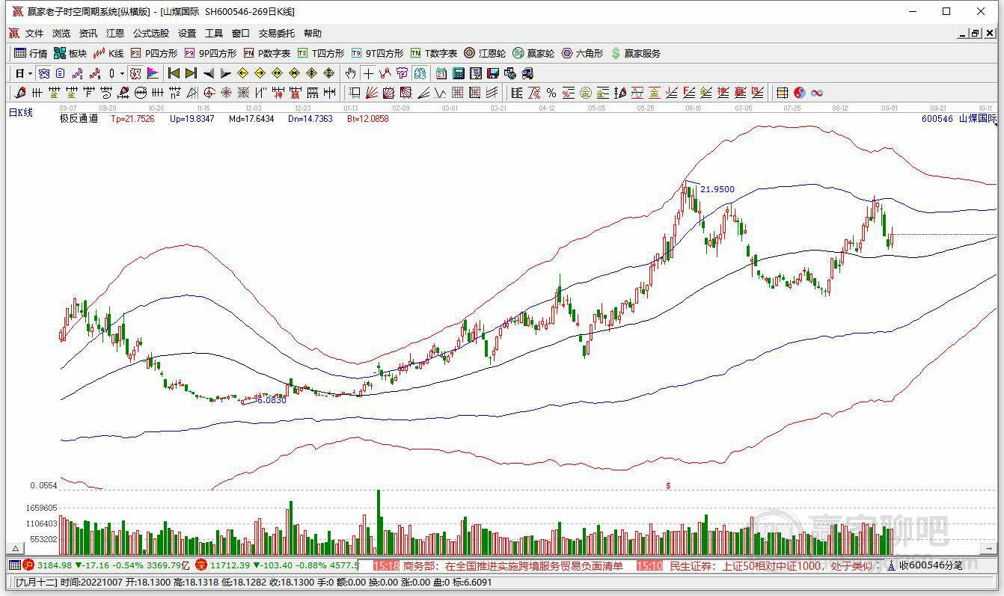Toggle the colored area chart icon
This screenshot has width=1004, height=596.
click(153, 73)
